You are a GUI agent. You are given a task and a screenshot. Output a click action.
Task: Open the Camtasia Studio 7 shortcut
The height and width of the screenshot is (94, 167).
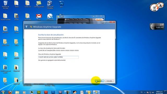click(x=39, y=5)
